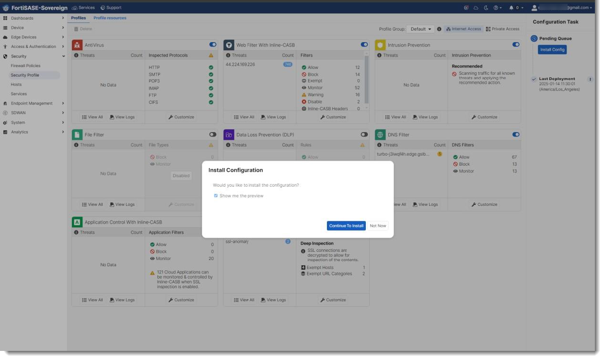The height and width of the screenshot is (360, 604).
Task: Uncheck Show me the preview
Action: [x=216, y=195]
